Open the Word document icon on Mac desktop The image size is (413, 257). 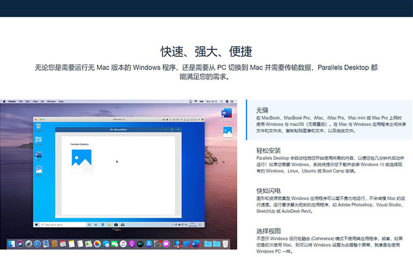(226, 114)
